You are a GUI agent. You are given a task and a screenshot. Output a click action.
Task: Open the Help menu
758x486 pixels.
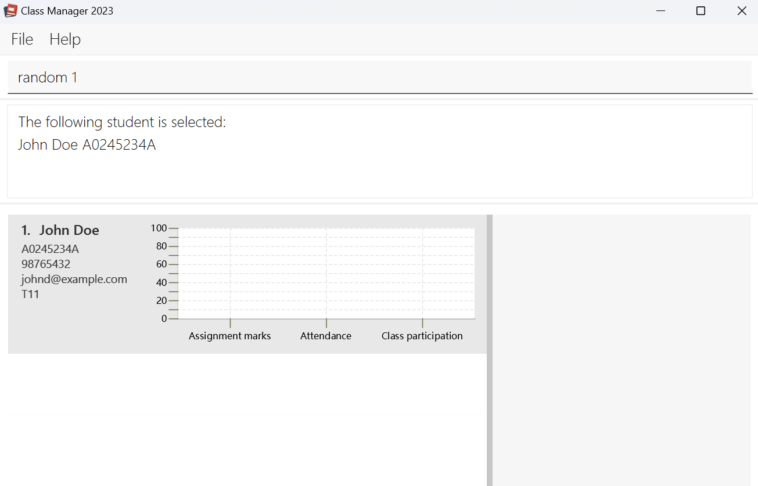(x=65, y=39)
